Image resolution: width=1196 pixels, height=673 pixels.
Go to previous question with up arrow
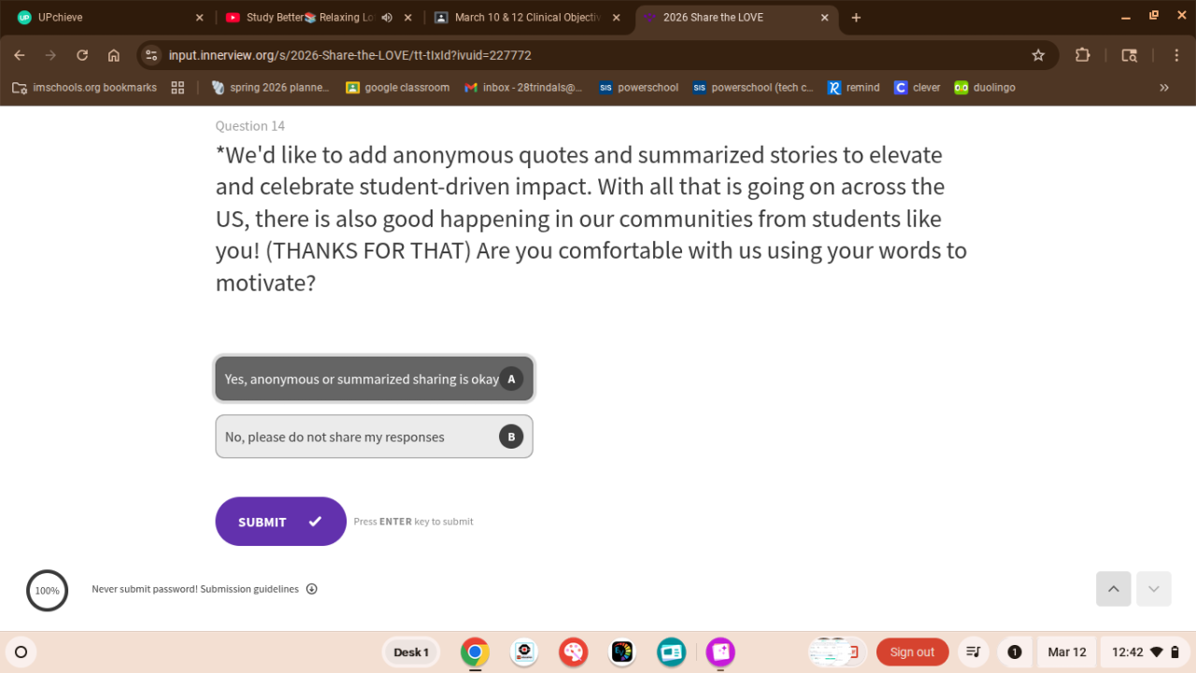click(1113, 589)
